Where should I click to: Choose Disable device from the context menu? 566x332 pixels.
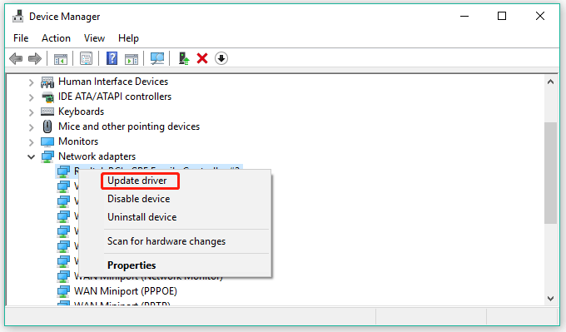[x=175, y=199]
